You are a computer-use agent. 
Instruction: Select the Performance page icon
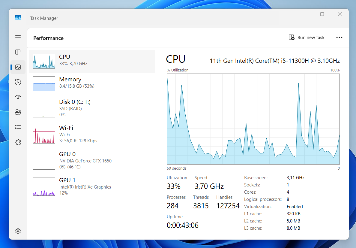coord(18,67)
